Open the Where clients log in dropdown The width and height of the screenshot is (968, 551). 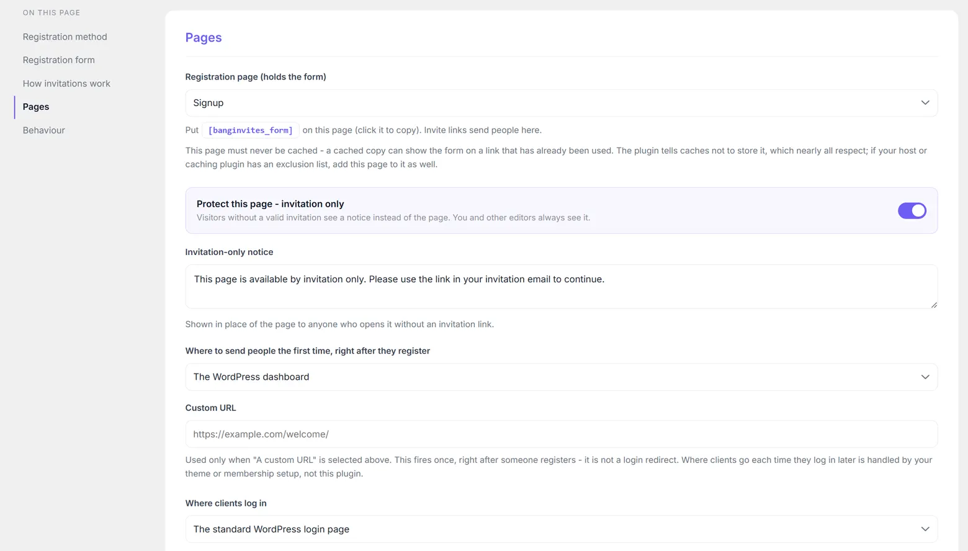[x=561, y=529]
